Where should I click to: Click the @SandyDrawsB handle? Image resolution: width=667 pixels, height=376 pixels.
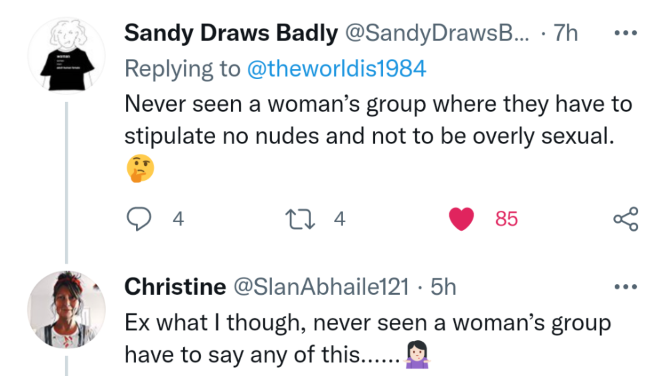437,33
